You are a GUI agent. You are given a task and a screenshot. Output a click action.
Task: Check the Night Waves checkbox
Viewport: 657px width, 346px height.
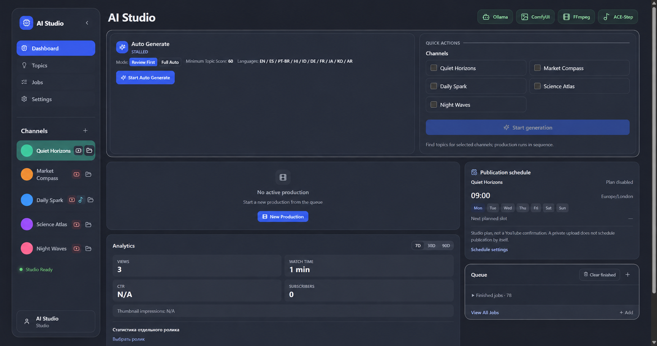(434, 104)
